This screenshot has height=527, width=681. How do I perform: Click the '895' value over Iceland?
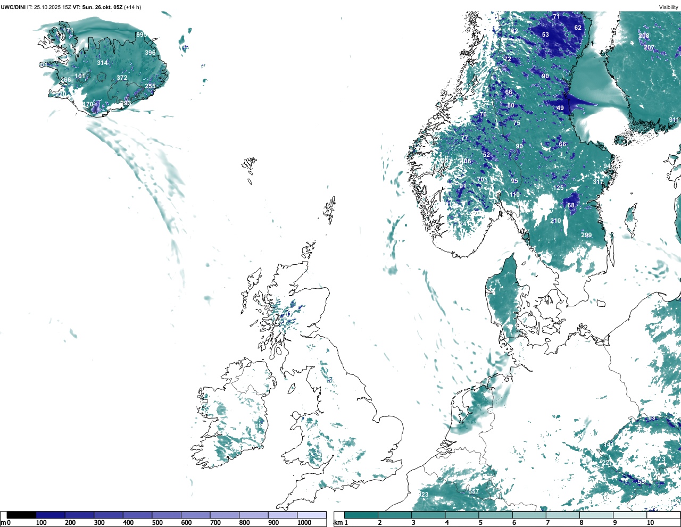coord(141,35)
